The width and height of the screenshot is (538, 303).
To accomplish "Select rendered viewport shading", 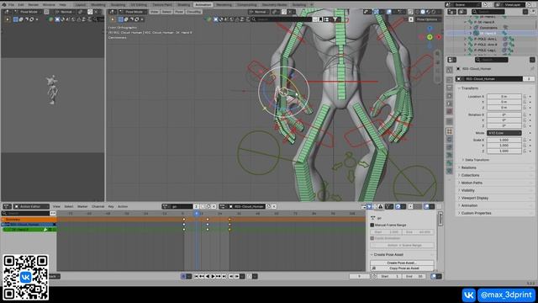I will coord(434,12).
